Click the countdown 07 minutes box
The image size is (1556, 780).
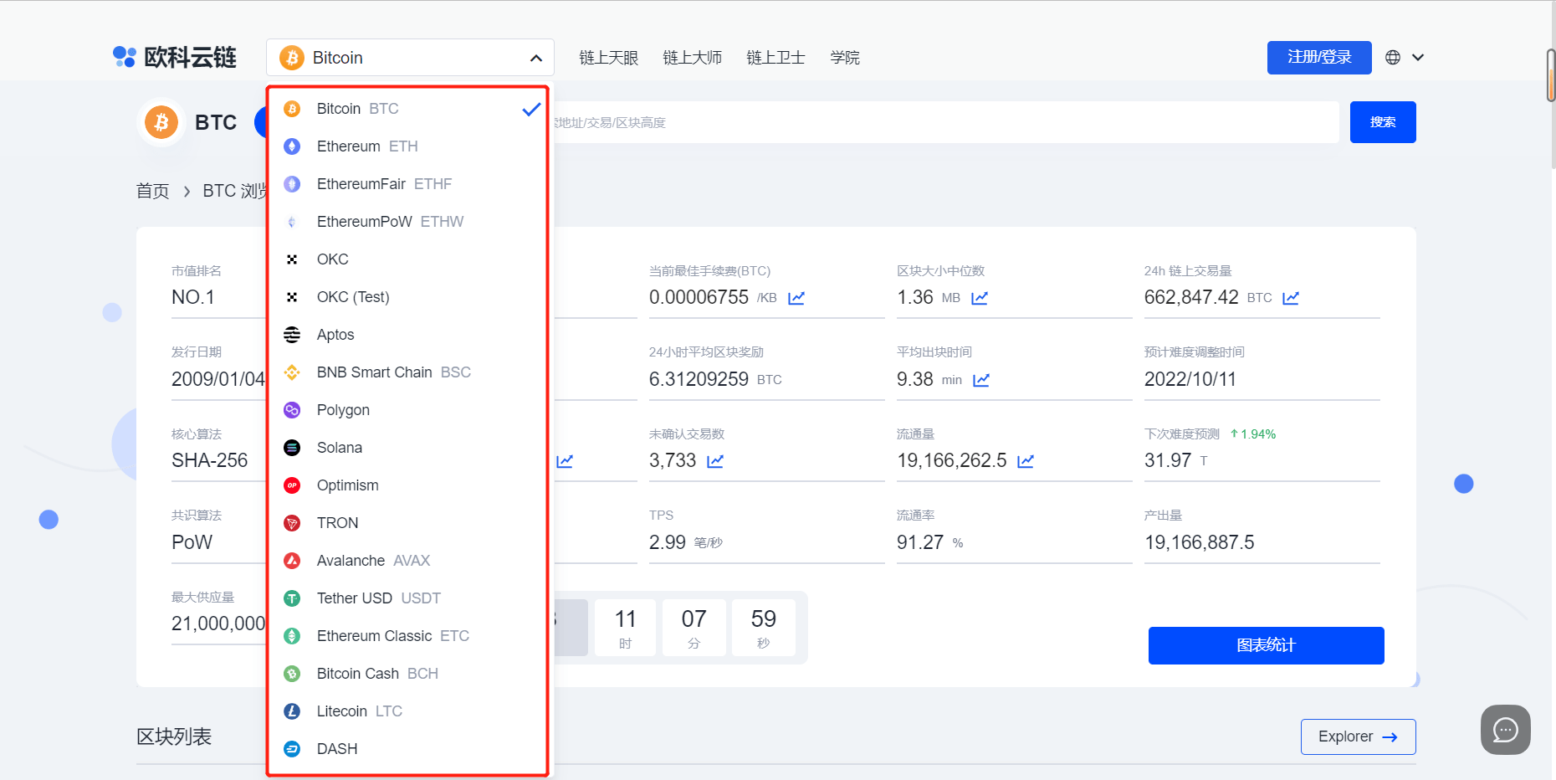(694, 628)
